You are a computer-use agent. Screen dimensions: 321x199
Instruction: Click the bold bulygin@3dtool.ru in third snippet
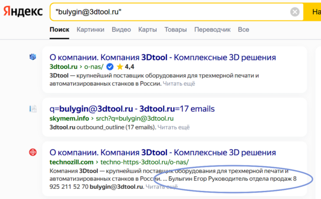[116, 187]
